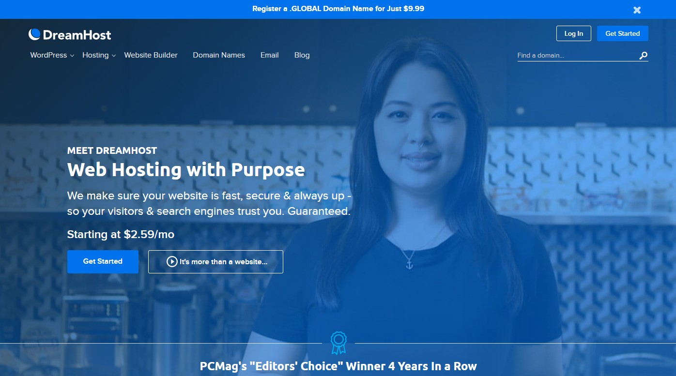Open the Website Builder page
Viewport: 676px width, 376px height.
(x=151, y=55)
